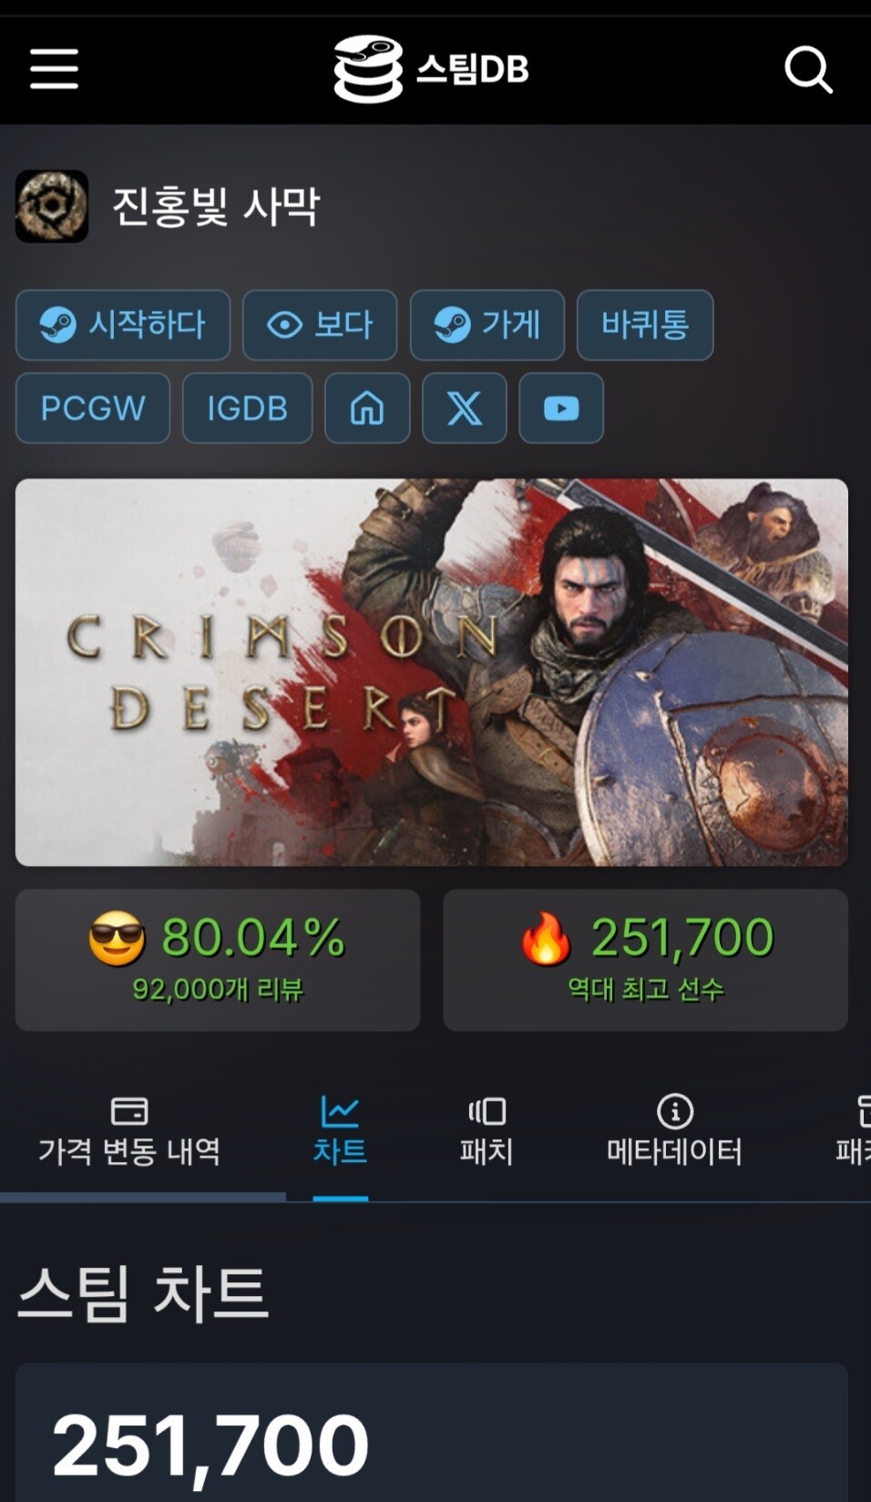The height and width of the screenshot is (1502, 871).
Task: Click the 바퀴통 hub button
Action: 645,325
